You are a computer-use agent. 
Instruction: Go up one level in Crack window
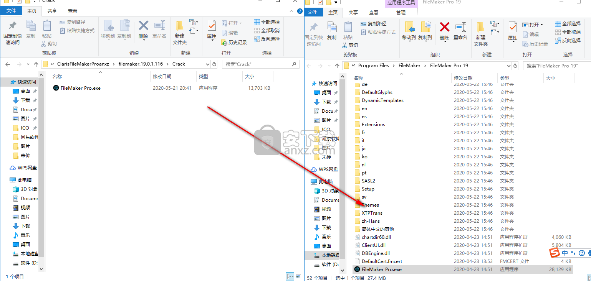[x=36, y=64]
